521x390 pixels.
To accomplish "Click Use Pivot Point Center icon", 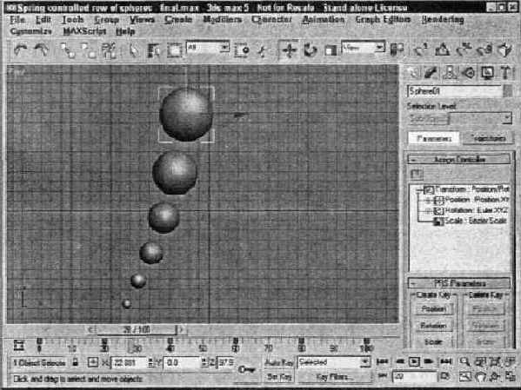I will (x=397, y=50).
